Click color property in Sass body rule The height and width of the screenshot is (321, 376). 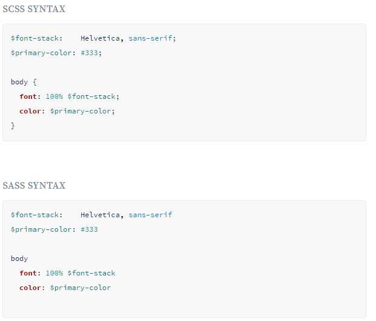point(30,288)
